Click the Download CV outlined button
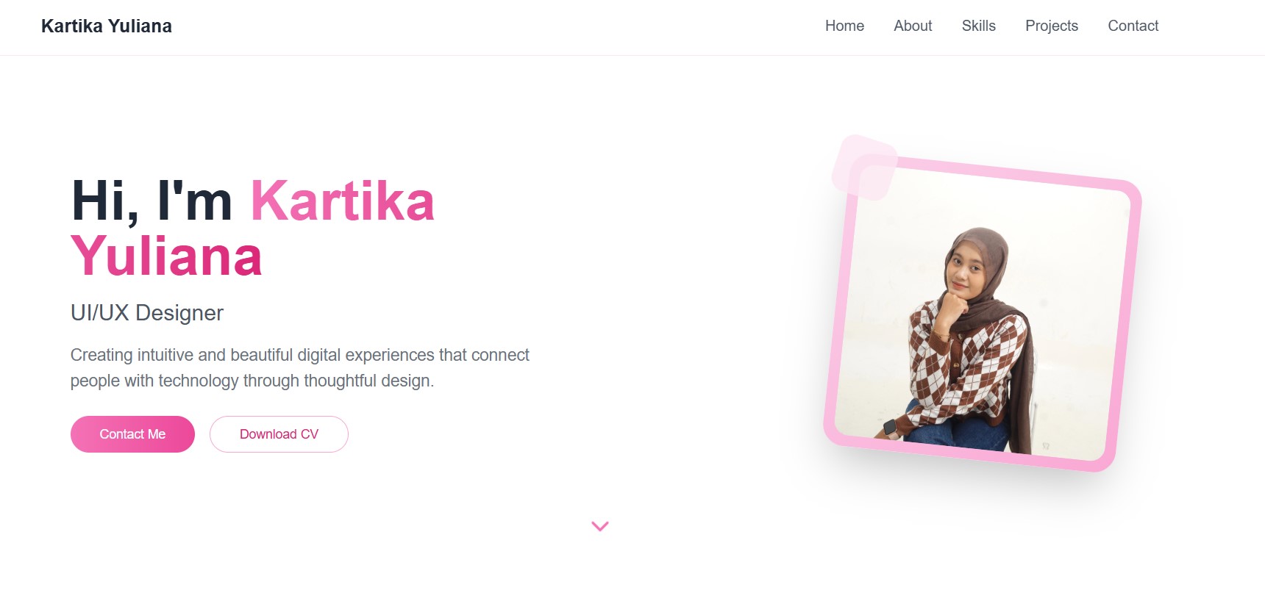Image resolution: width=1265 pixels, height=615 pixels. click(x=279, y=434)
